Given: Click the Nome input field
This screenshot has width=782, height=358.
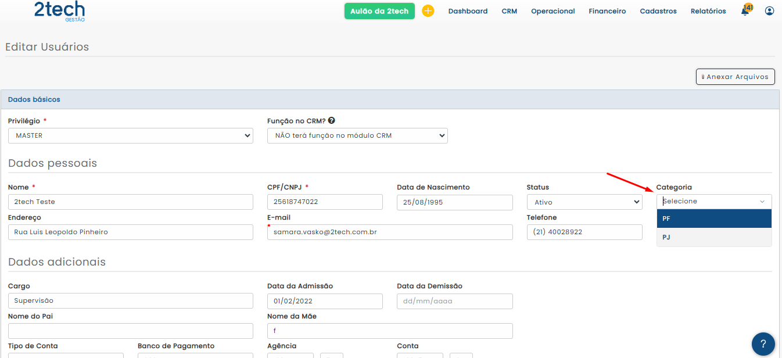Looking at the screenshot, I should pyautogui.click(x=131, y=202).
